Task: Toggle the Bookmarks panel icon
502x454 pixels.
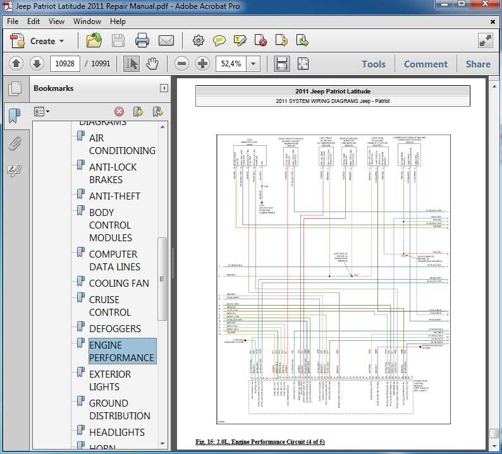Action: coord(14,116)
